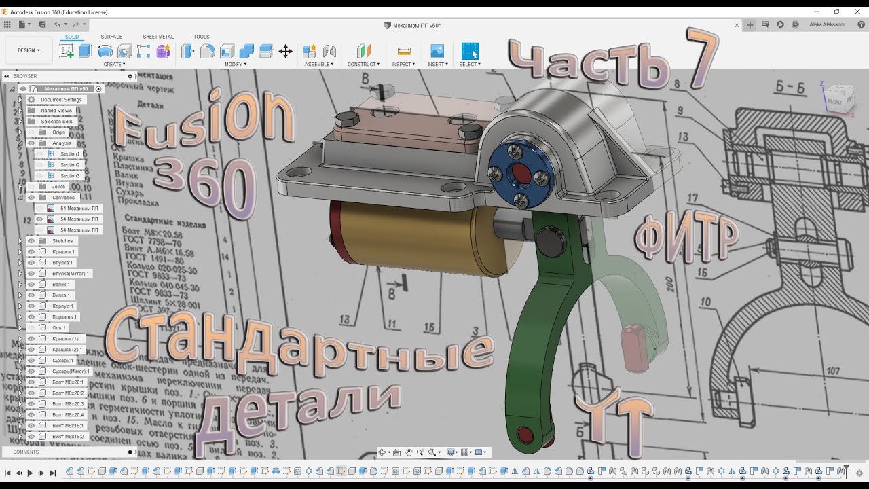The image size is (869, 489).
Task: Choose the Shell tool
Action: (x=227, y=51)
